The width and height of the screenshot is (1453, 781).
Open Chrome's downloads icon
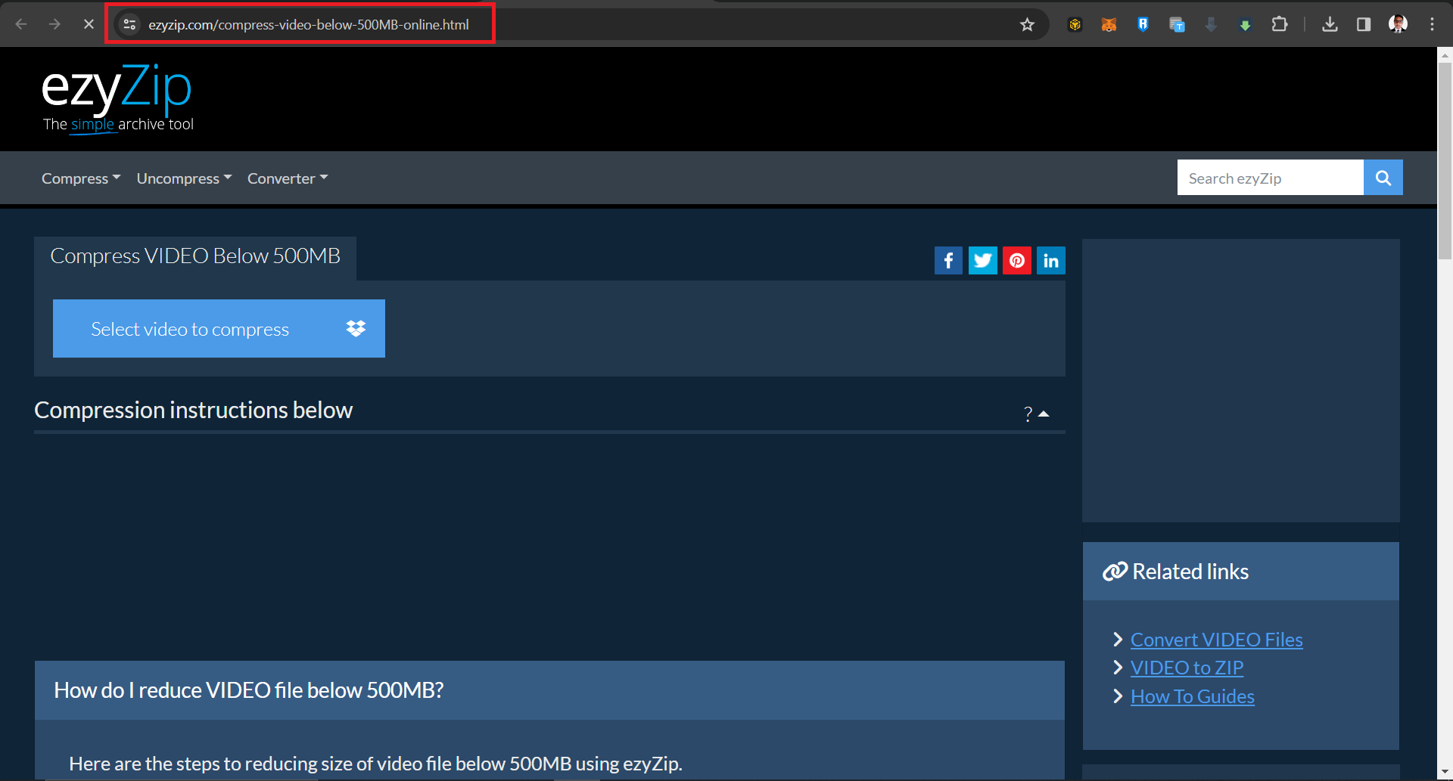(1331, 23)
